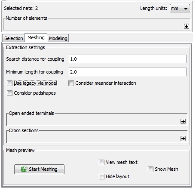Tick the Hide layout checkbox
The image size is (193, 188).
point(101,176)
